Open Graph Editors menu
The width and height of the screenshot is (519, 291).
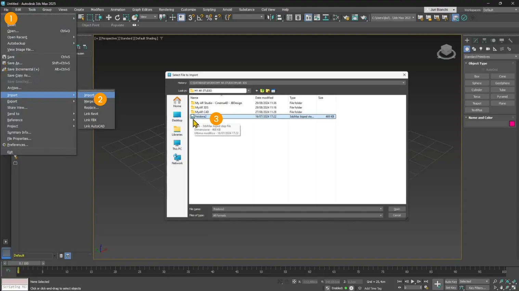(x=142, y=10)
